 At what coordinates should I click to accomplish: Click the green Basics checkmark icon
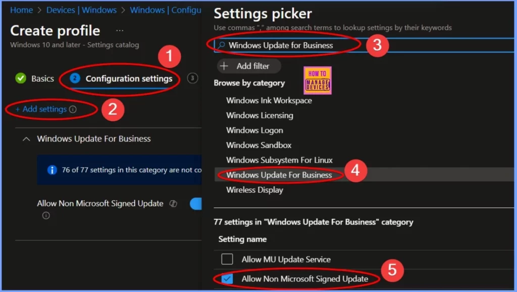[21, 78]
